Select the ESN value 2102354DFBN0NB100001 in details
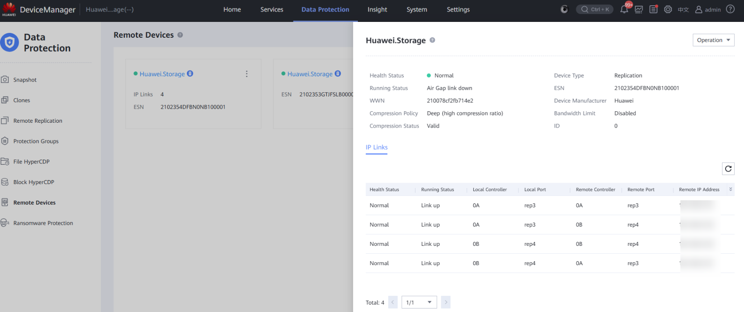The width and height of the screenshot is (744, 312). [647, 88]
